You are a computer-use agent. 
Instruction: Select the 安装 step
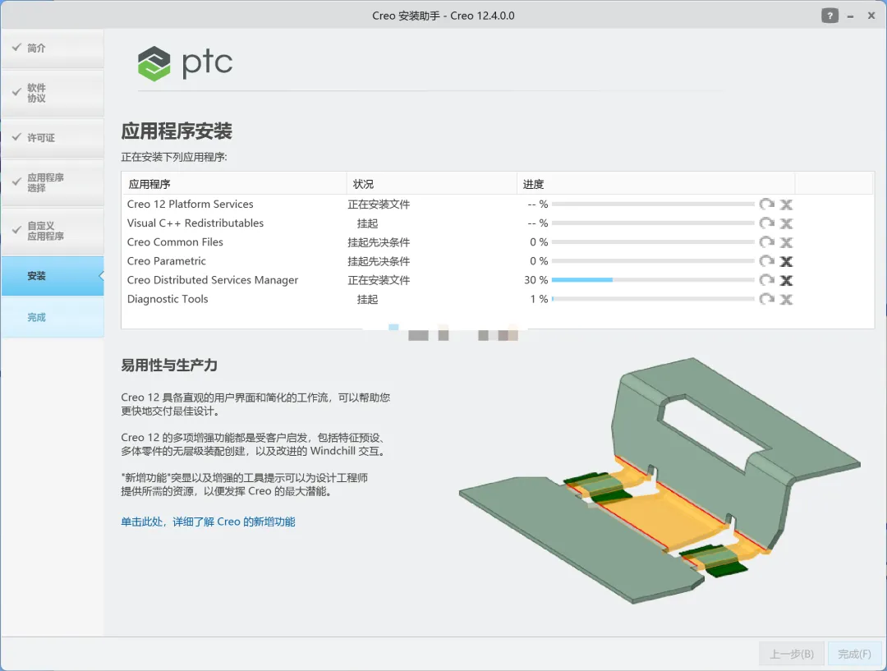(x=53, y=276)
